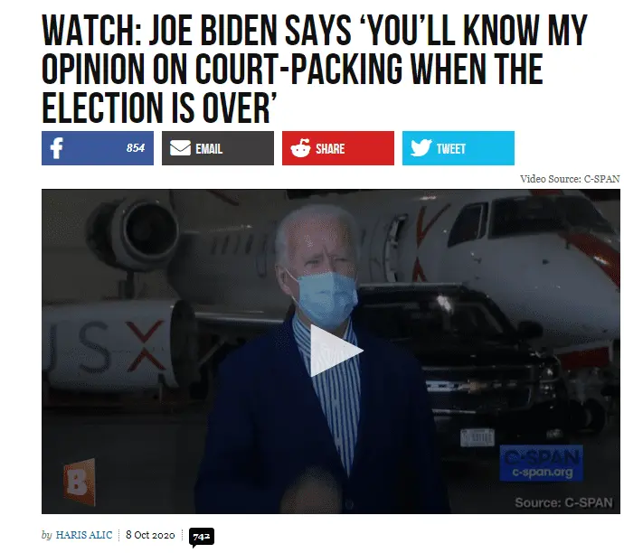
Task: Click the 'Video Source: C-SPAN' caption
Action: (570, 179)
